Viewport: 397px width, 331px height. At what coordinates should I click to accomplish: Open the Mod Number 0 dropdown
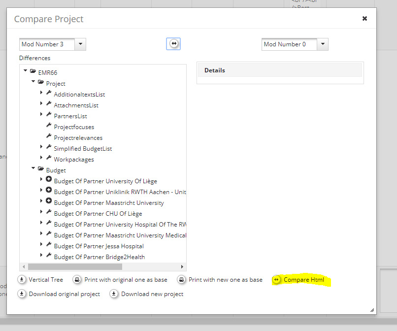tap(323, 44)
